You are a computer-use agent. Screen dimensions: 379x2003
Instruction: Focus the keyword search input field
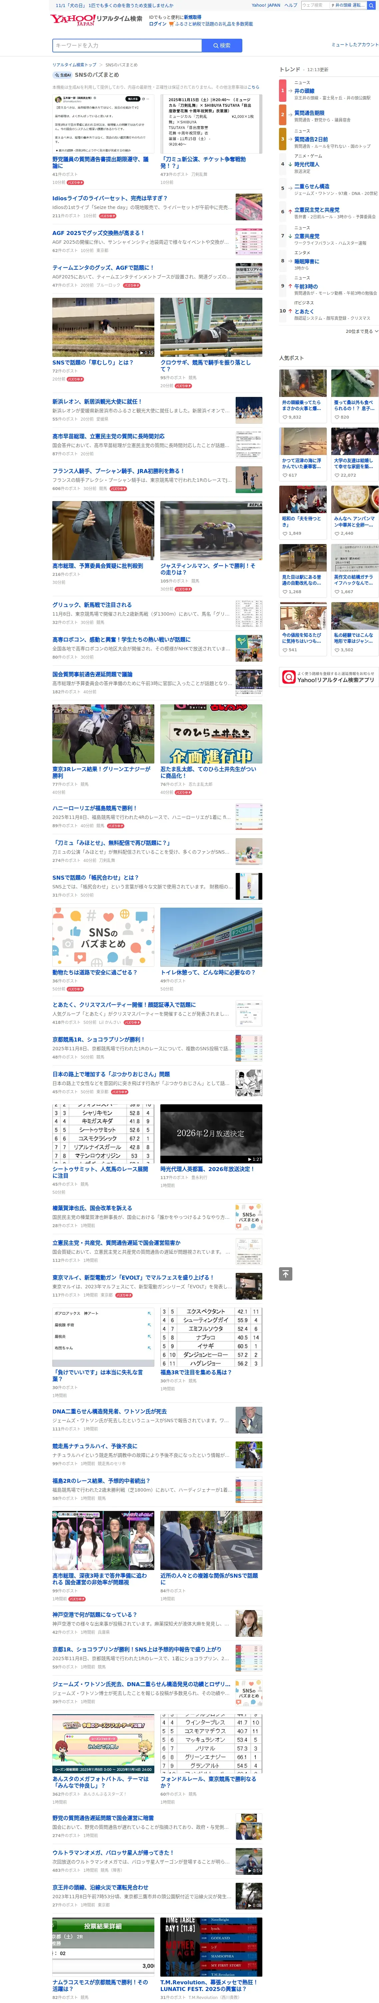click(x=127, y=46)
